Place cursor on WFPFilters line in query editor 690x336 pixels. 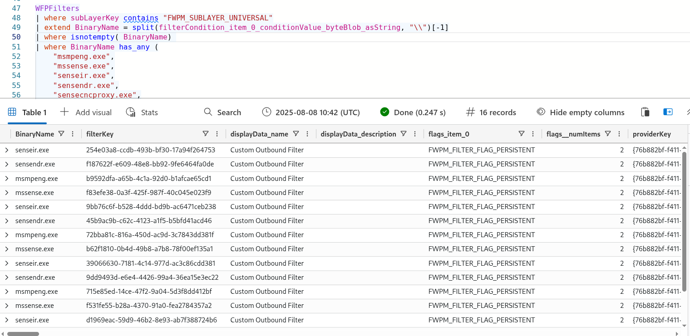pyautogui.click(x=57, y=8)
